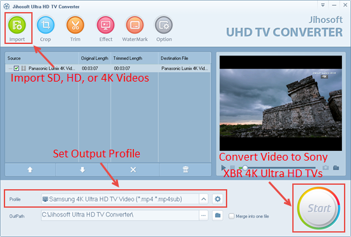351x237 pixels.
Task: Collapse the Panasonic Lumix row tree expander
Action: click(10, 68)
